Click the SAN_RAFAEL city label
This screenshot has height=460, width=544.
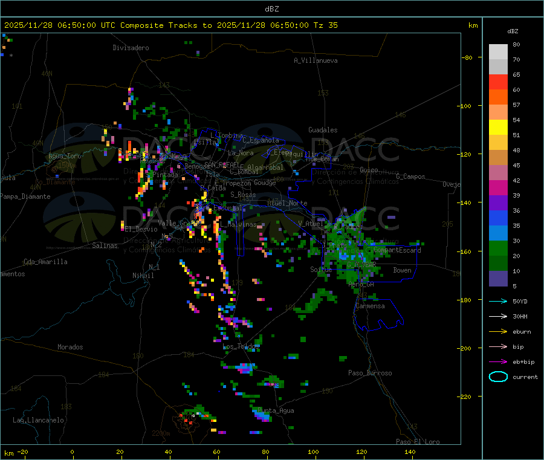[x=221, y=164]
